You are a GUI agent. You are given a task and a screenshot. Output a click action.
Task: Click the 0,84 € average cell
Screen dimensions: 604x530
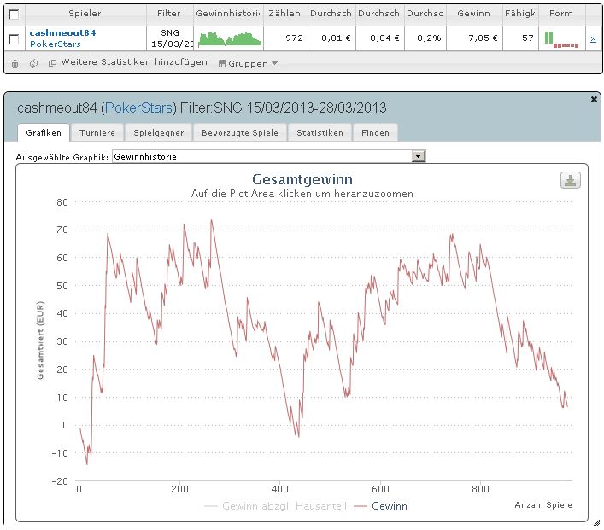tap(380, 38)
